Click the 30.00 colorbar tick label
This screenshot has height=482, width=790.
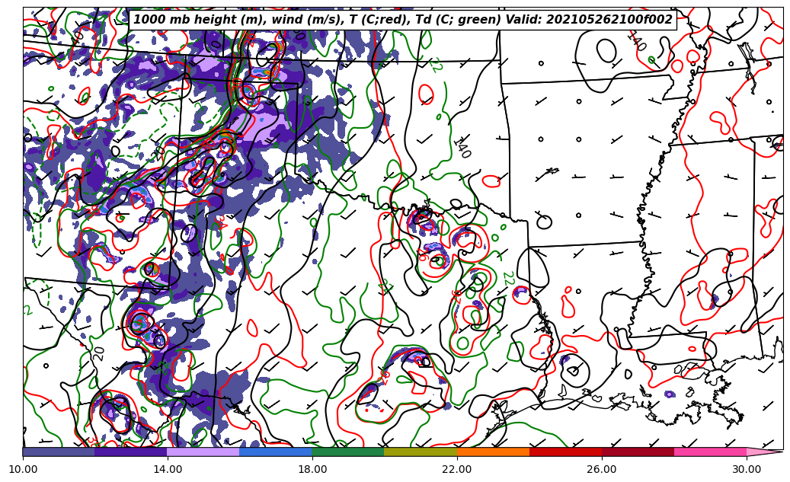coord(747,469)
